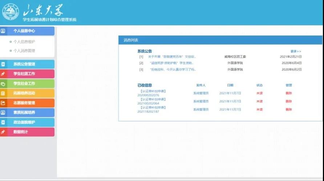The height and width of the screenshot is (181, 324).
Task: Click the 拓展培养活动 clipboard icon
Action: [3, 93]
